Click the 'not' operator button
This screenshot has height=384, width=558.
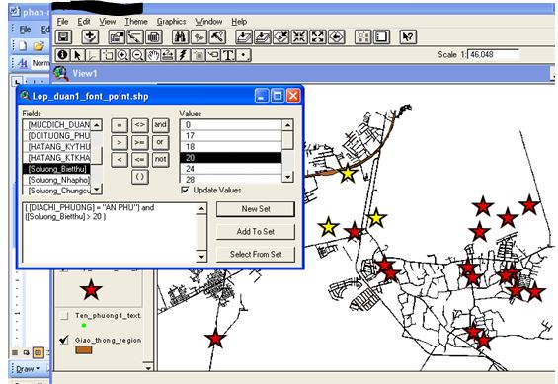pos(160,159)
